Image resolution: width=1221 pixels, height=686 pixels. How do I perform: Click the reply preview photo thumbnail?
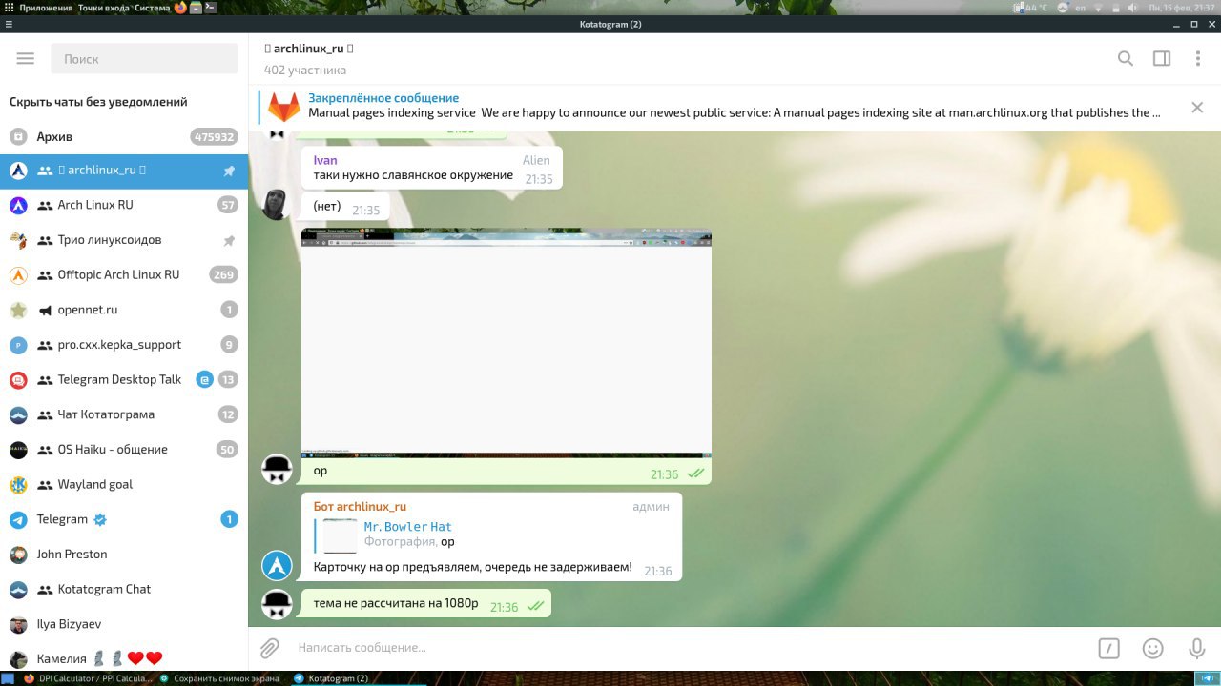point(340,535)
